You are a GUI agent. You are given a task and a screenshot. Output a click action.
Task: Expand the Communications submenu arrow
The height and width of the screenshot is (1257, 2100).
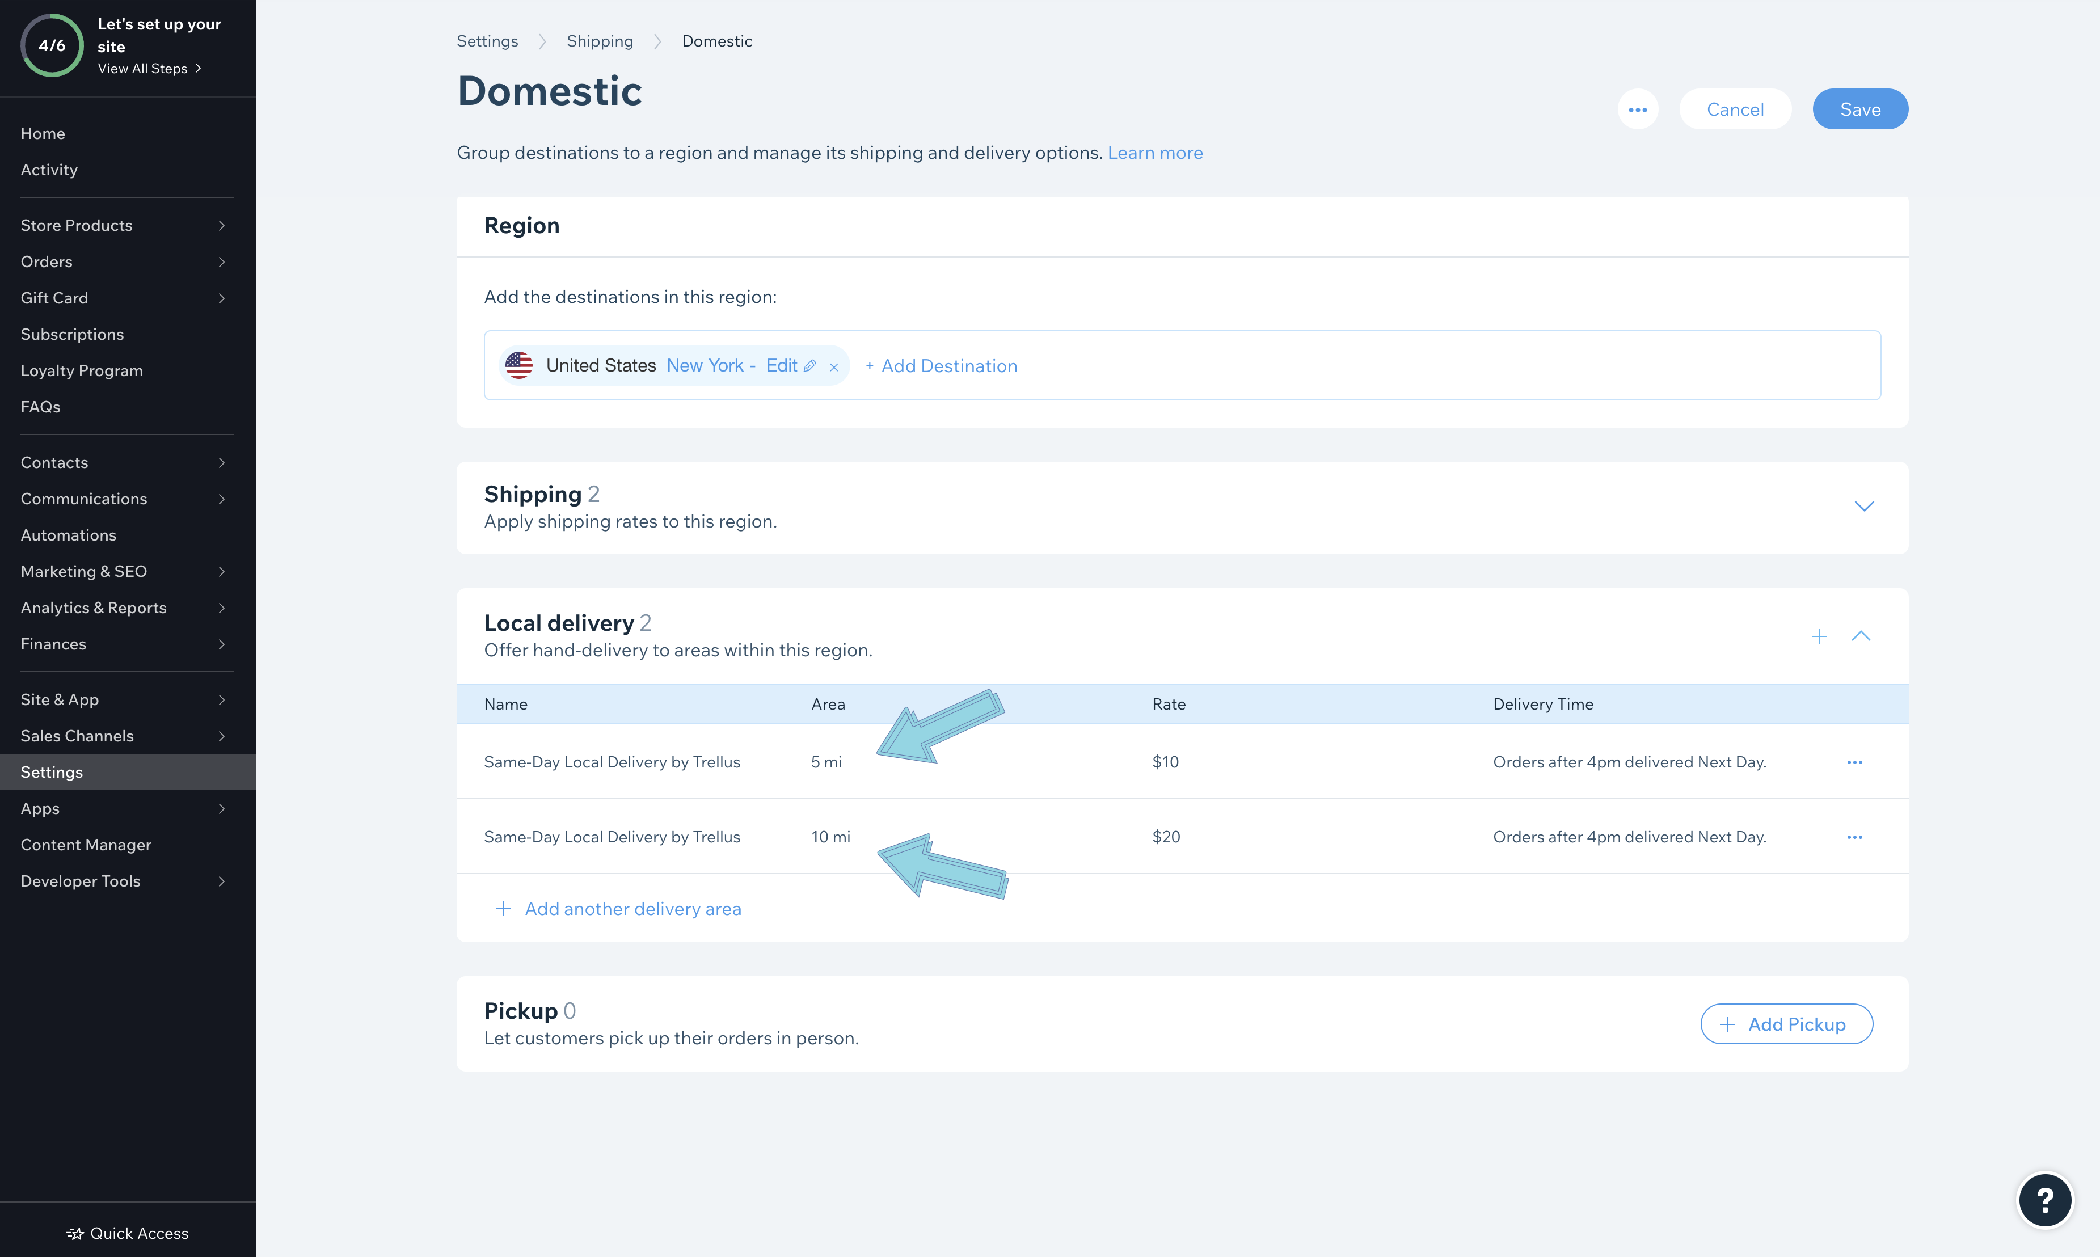point(222,499)
